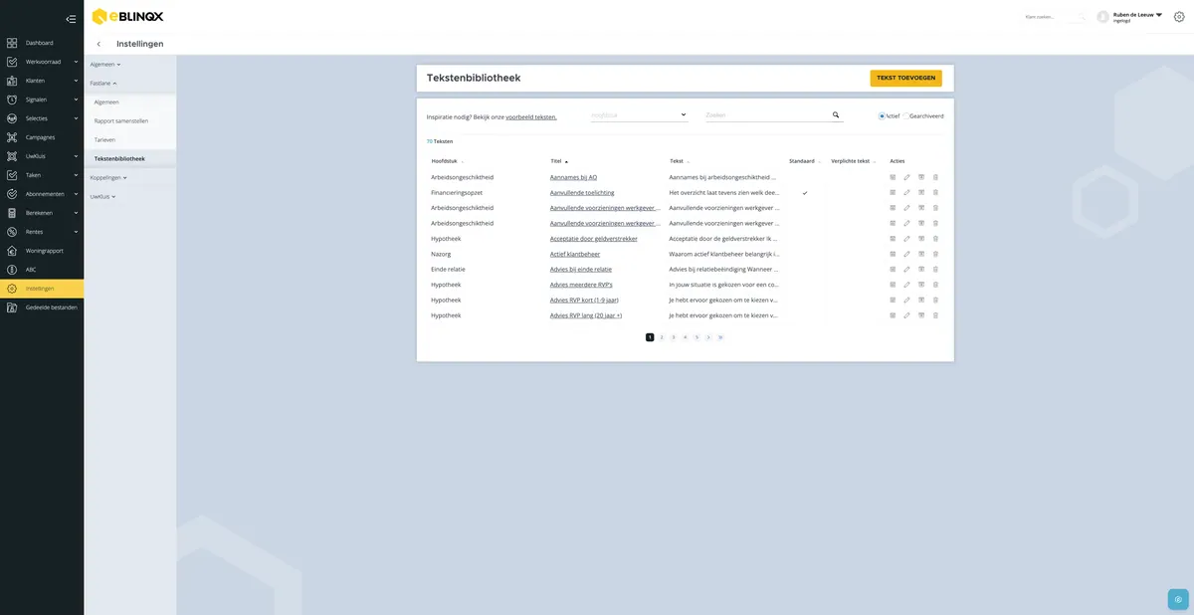Click the 'Financieringsopzet' cell in the Hoofdstuk column

click(x=455, y=192)
